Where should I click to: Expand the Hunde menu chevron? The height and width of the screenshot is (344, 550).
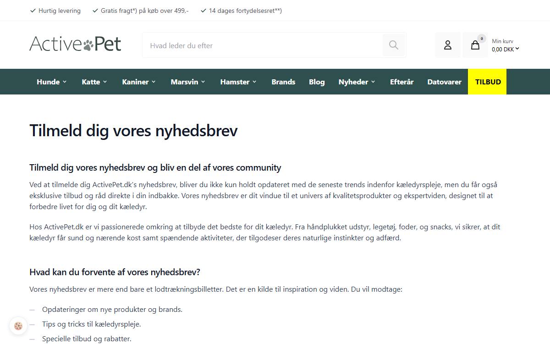65,82
